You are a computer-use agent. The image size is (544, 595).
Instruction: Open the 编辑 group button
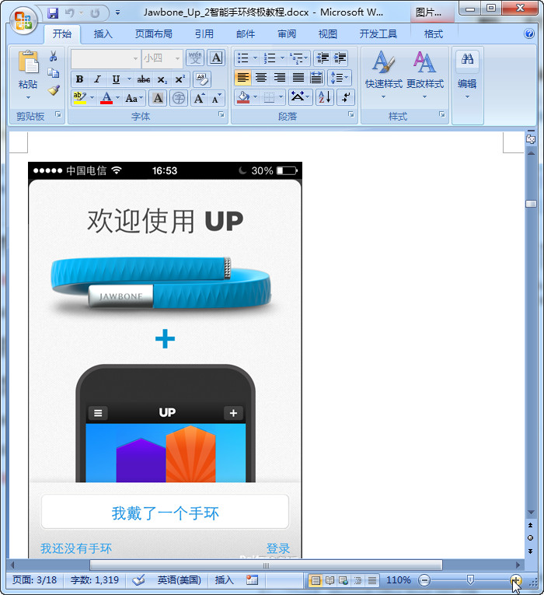(467, 75)
